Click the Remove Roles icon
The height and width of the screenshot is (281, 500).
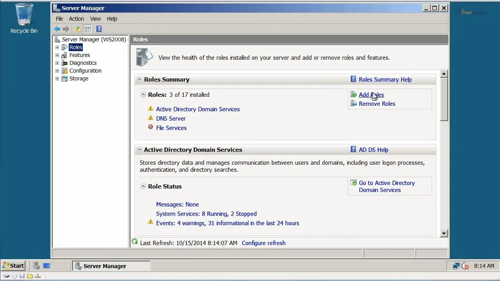354,103
